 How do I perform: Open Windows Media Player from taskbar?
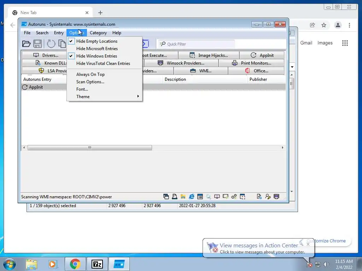click(53, 264)
